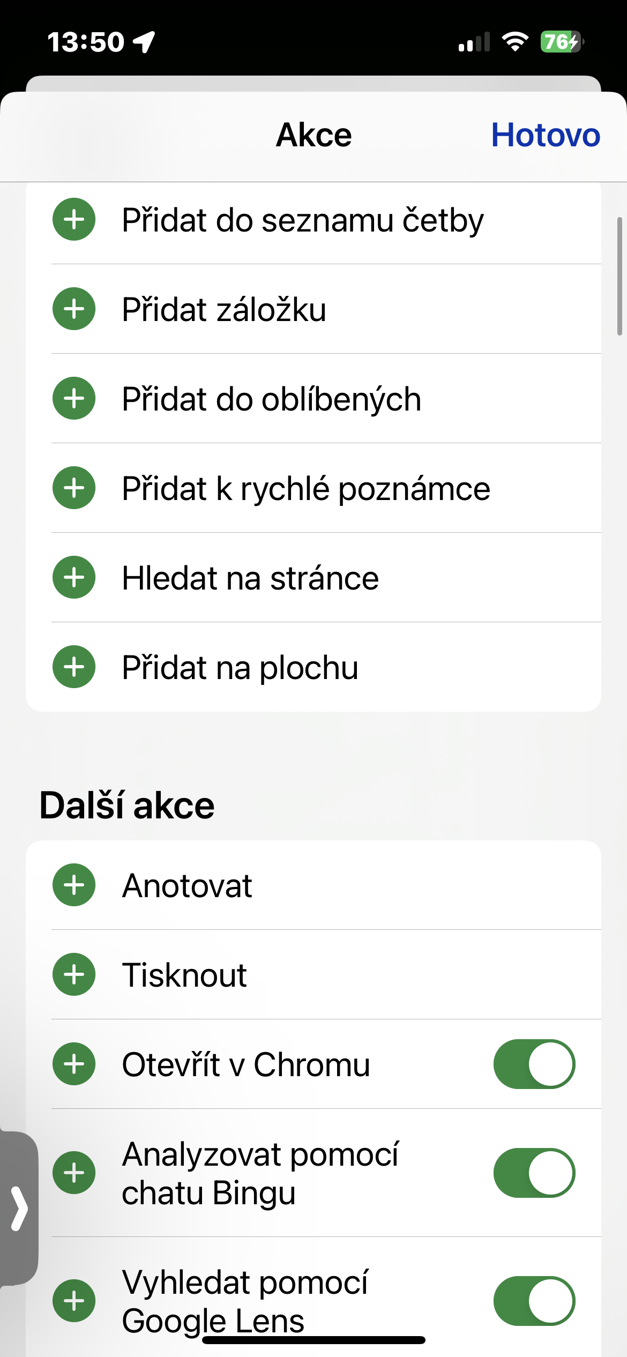Tap plus icon beside Otevřít v Chromu

(x=74, y=1064)
